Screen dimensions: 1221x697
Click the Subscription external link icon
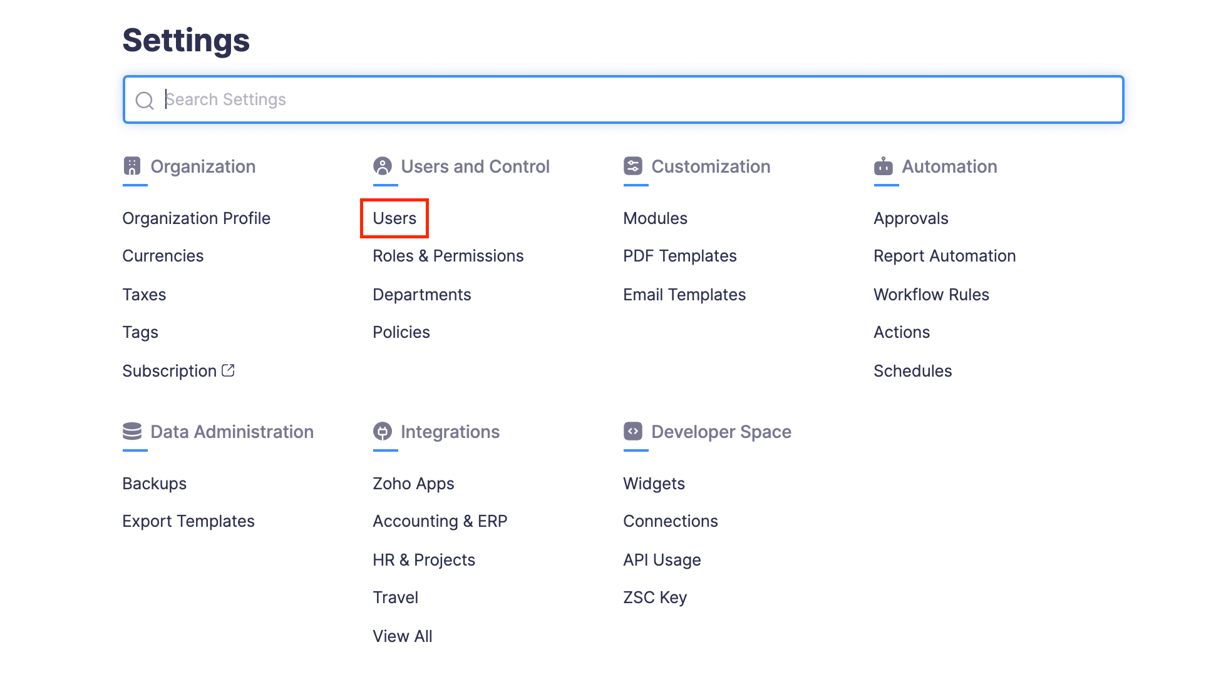229,369
